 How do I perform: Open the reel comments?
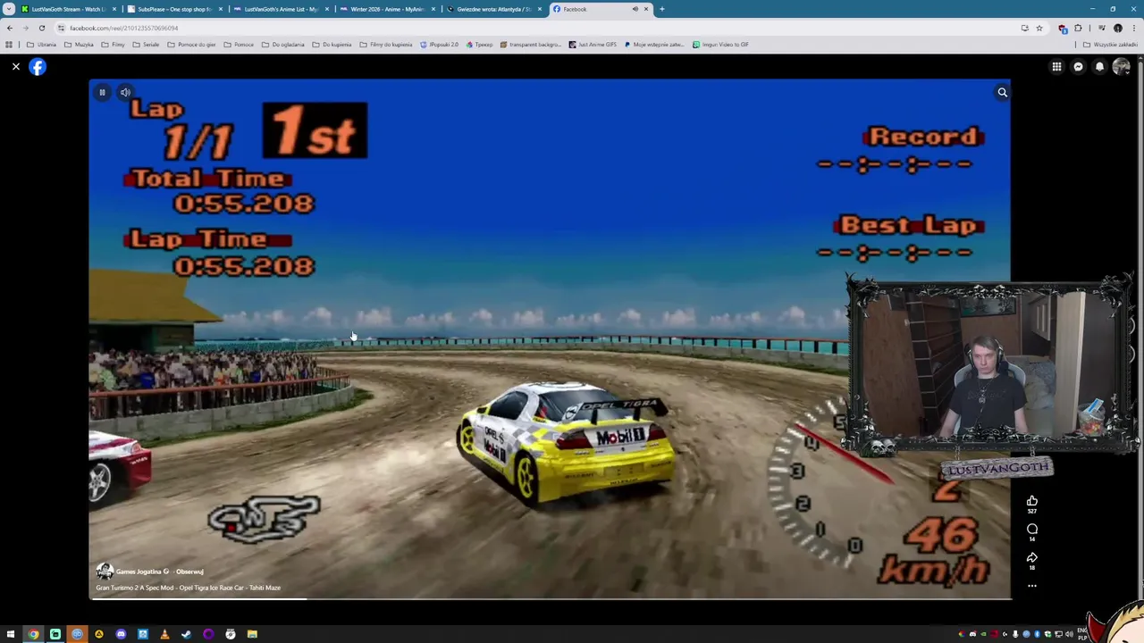point(1032,530)
